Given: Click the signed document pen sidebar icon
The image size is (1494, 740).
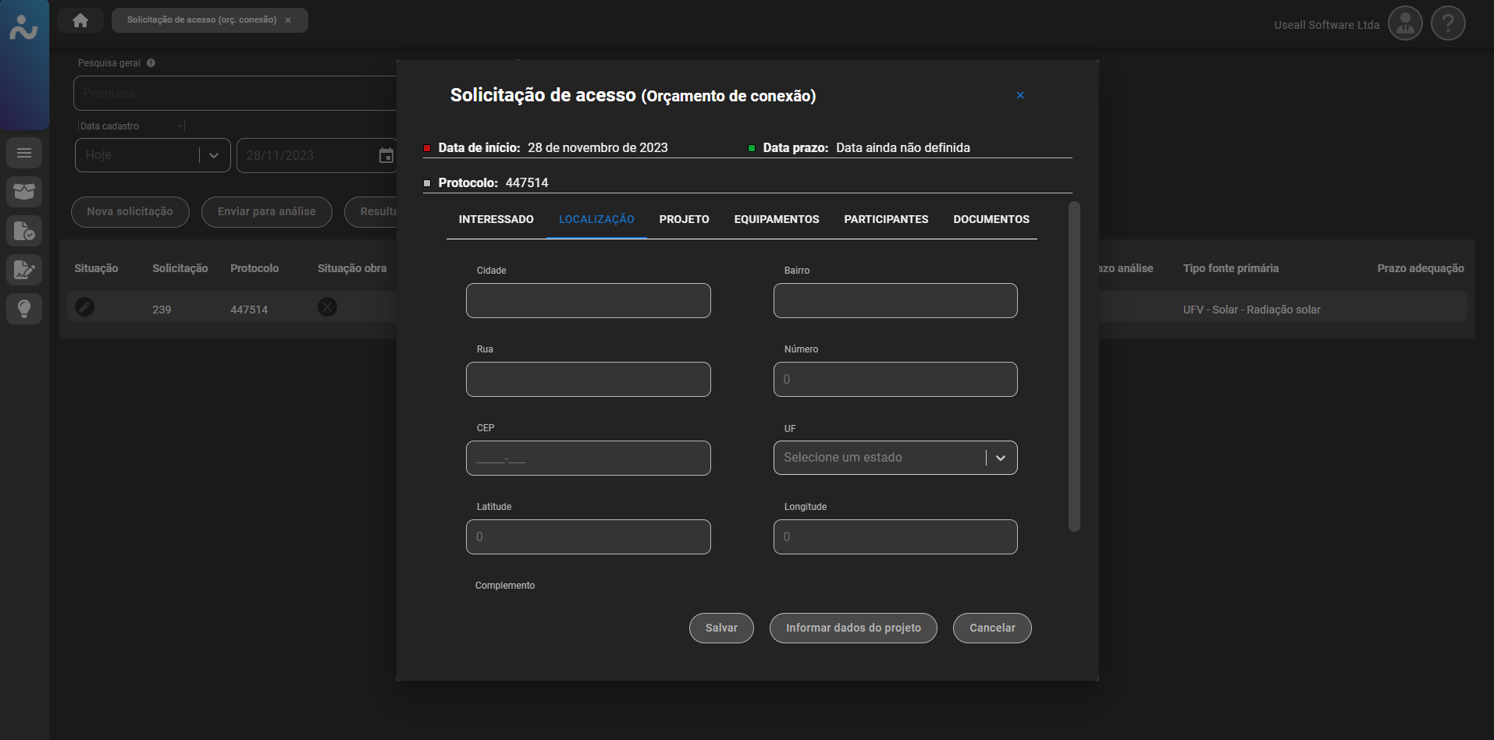Looking at the screenshot, I should click(24, 270).
